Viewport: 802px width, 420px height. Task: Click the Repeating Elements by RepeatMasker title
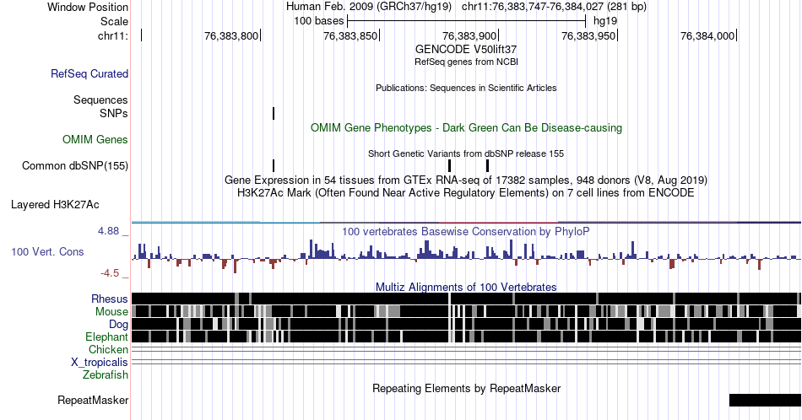pyautogui.click(x=467, y=388)
